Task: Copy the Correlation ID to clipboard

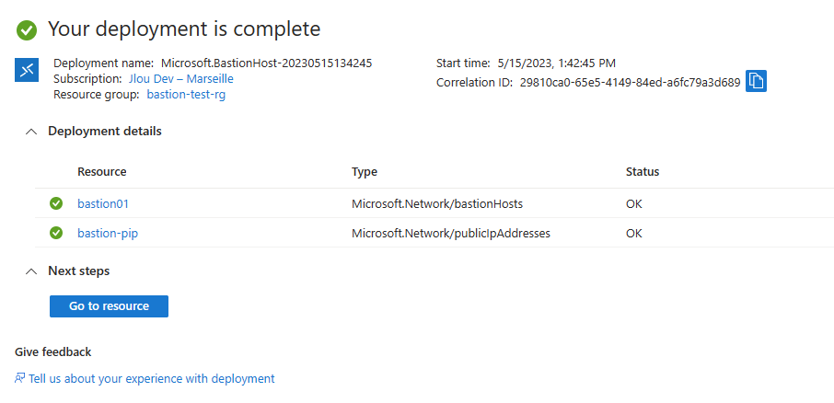Action: pyautogui.click(x=756, y=81)
